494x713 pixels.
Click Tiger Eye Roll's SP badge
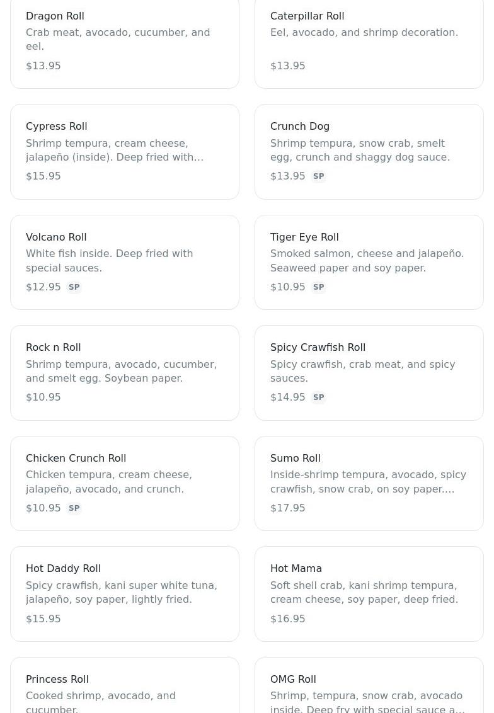pyautogui.click(x=318, y=287)
